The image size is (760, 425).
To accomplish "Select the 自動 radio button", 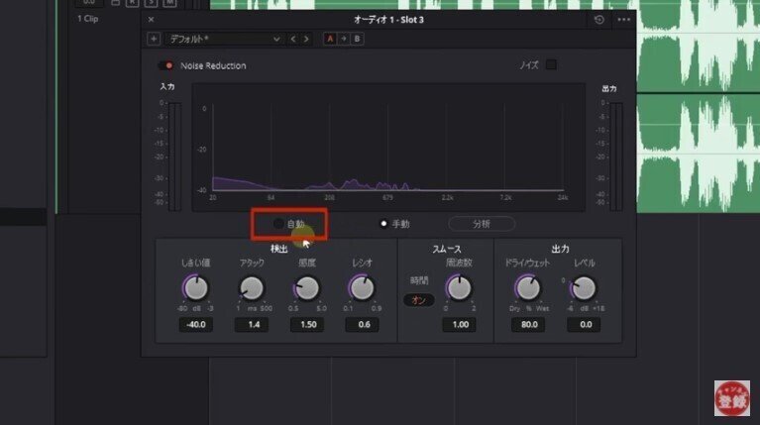I will click(278, 224).
